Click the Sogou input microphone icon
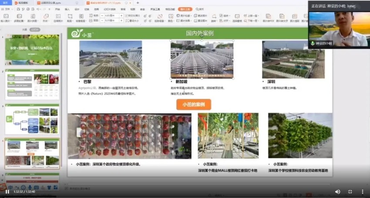Image resolution: width=370 pixels, height=198 pixels. [30, 188]
